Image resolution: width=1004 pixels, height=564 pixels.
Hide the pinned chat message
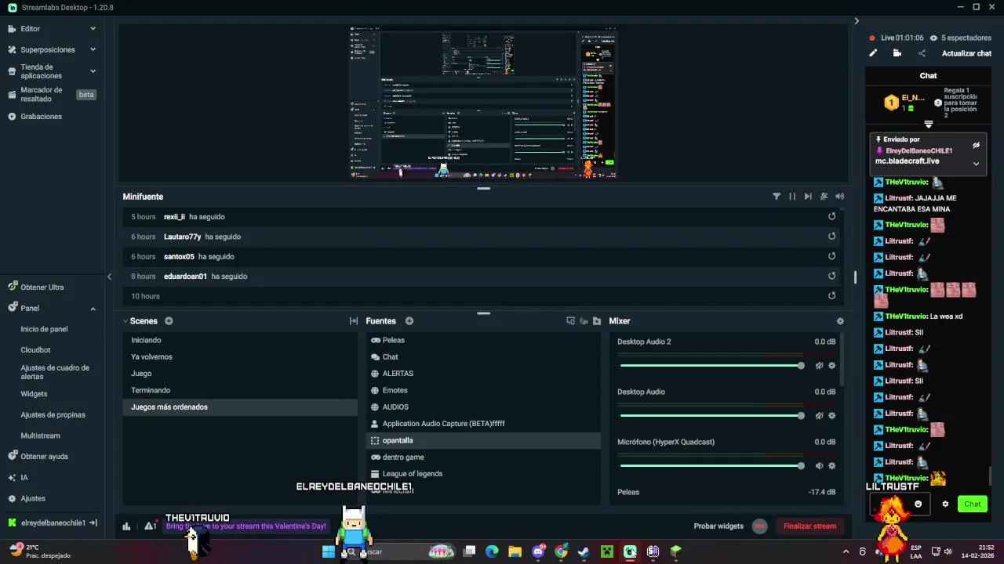pyautogui.click(x=976, y=146)
